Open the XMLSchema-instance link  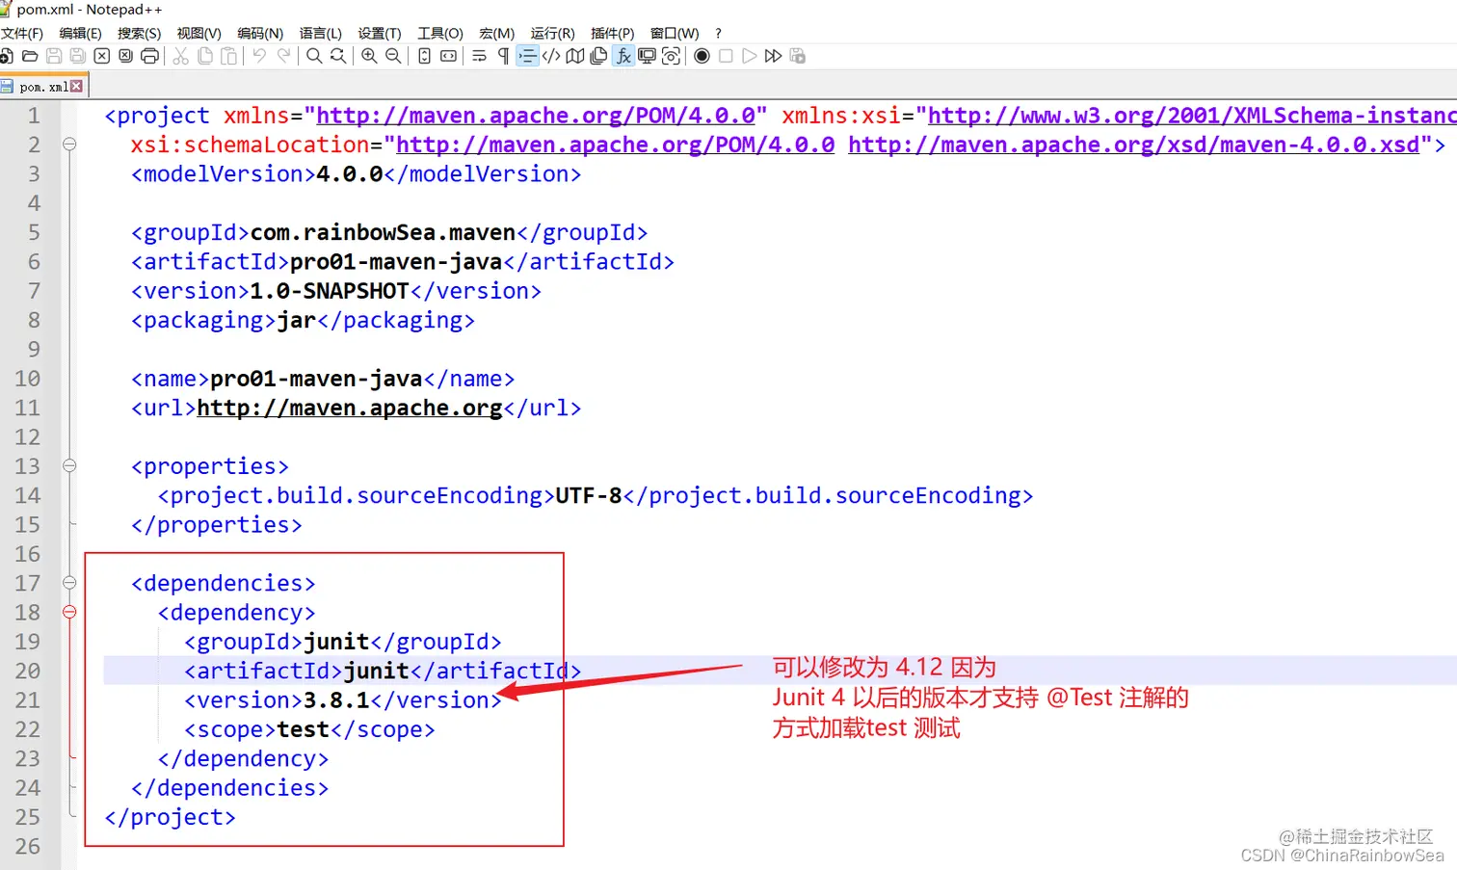(x=1192, y=116)
